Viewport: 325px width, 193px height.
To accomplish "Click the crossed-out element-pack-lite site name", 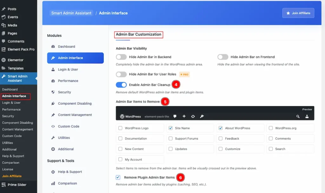I will pos(157,116).
